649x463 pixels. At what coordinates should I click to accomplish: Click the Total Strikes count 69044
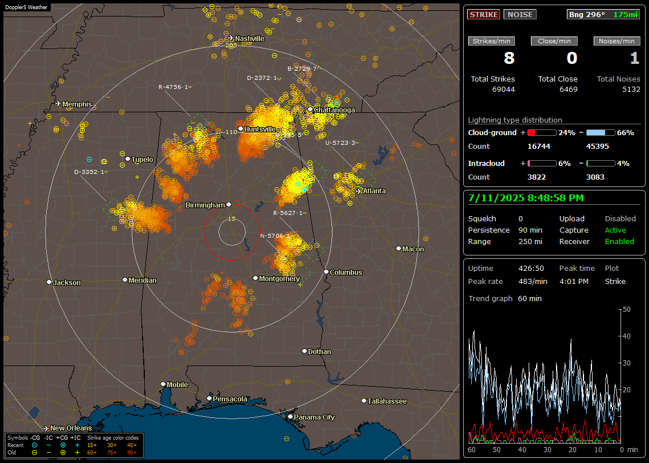pyautogui.click(x=504, y=90)
